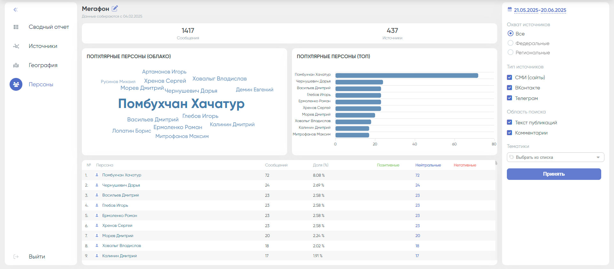Click the Персоны people icon
This screenshot has height=269, width=614.
coord(16,84)
